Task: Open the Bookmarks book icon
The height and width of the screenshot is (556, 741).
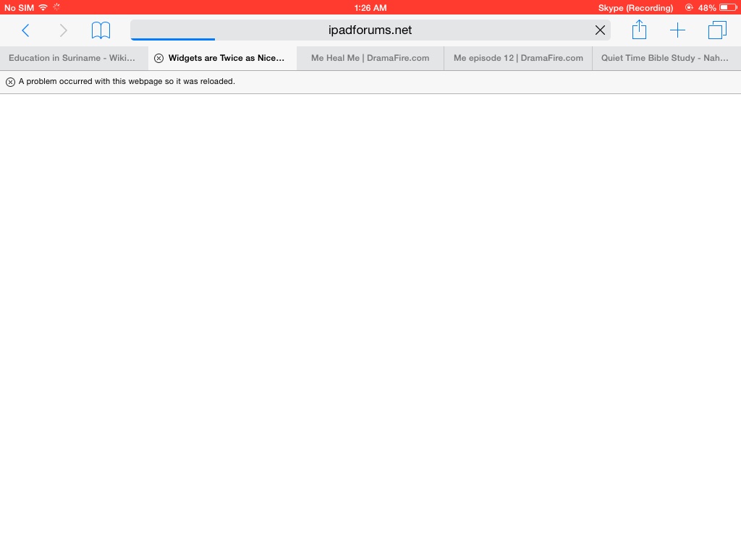Action: [x=101, y=30]
